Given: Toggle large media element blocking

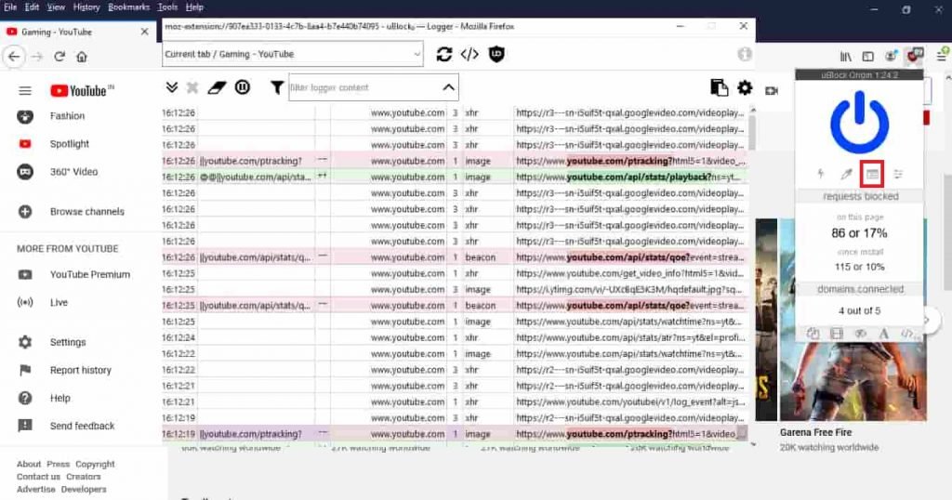Looking at the screenshot, I should click(836, 333).
